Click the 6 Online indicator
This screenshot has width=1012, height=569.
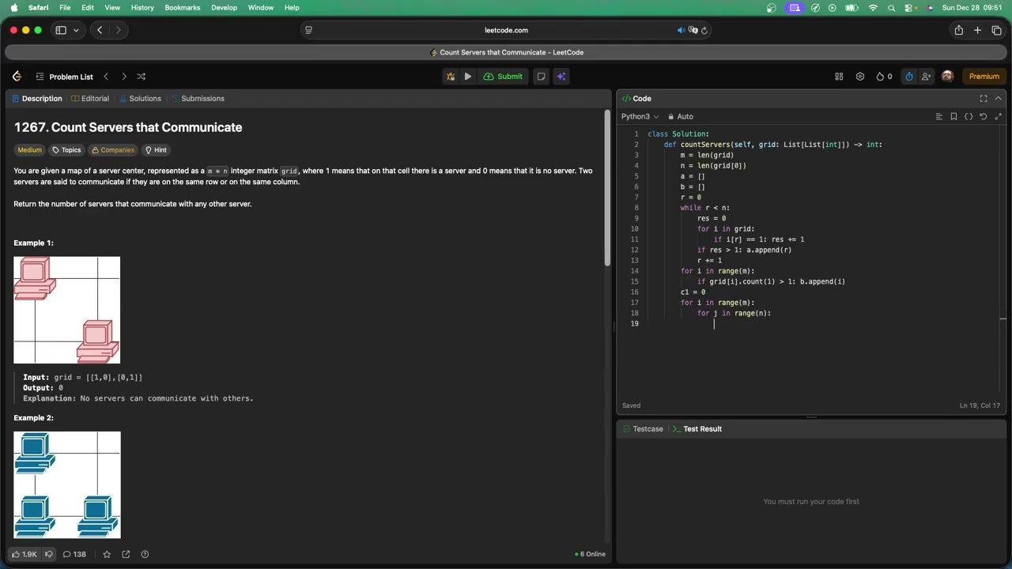tap(590, 554)
